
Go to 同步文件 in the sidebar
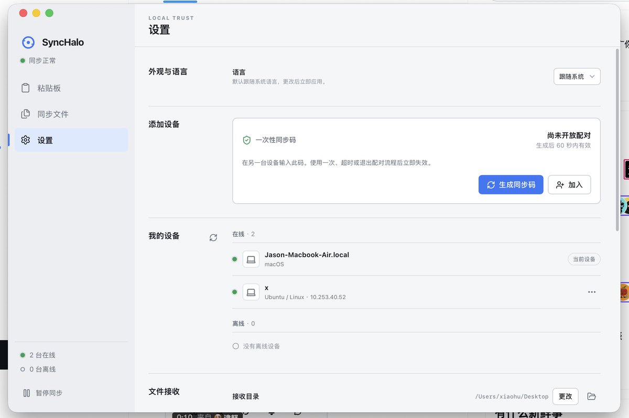(71, 114)
